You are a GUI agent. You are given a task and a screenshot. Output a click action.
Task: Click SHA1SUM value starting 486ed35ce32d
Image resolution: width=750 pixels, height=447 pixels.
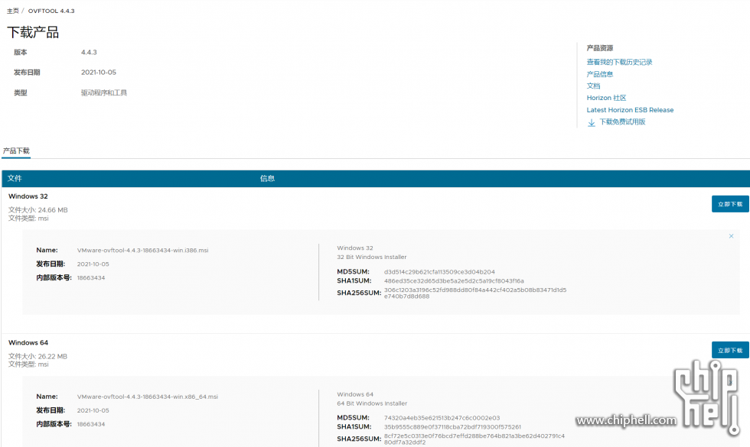pos(453,281)
